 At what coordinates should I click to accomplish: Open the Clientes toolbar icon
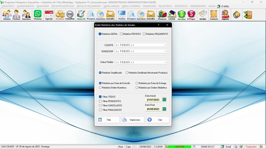coord(7,15)
